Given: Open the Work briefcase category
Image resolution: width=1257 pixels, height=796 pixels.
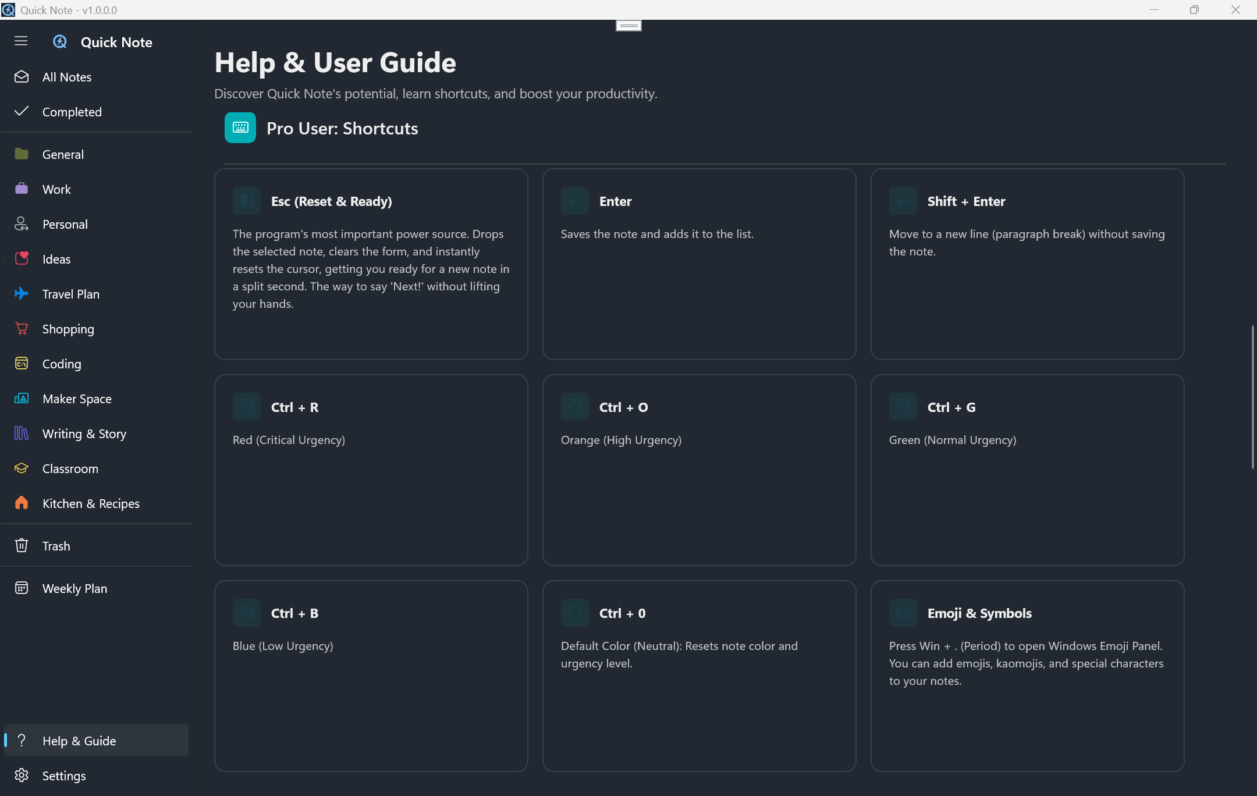Looking at the screenshot, I should pos(22,189).
